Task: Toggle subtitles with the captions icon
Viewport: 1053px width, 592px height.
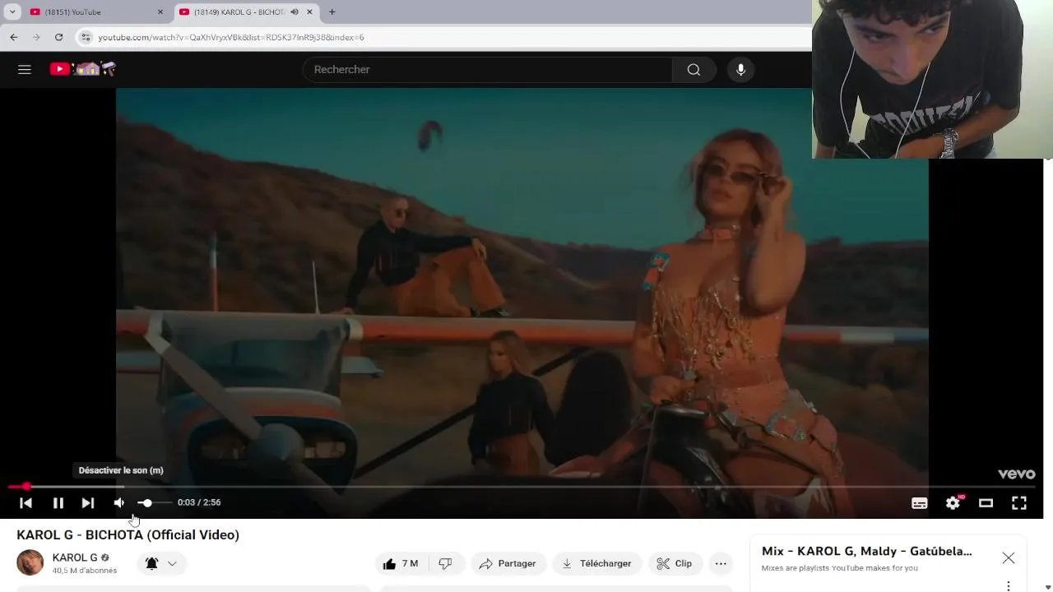Action: 920,503
